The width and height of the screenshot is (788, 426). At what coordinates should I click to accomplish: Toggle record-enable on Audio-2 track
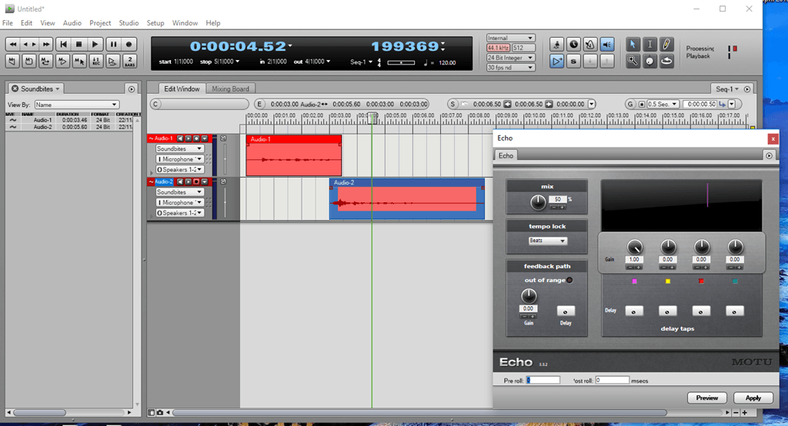[196, 182]
